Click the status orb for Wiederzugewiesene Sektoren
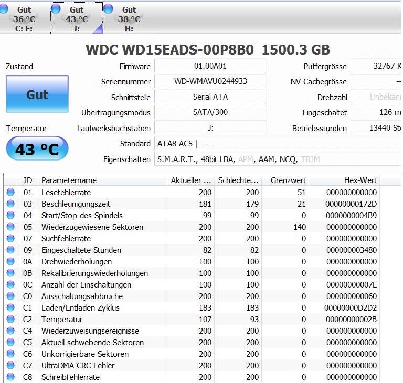The height and width of the screenshot is (383, 403). click(10, 227)
